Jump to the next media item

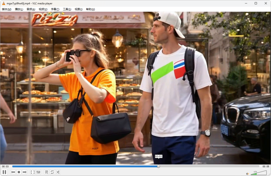(24, 172)
